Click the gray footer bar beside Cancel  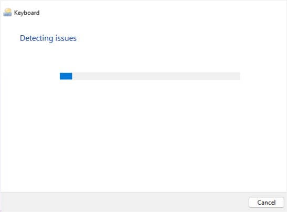click(124, 202)
